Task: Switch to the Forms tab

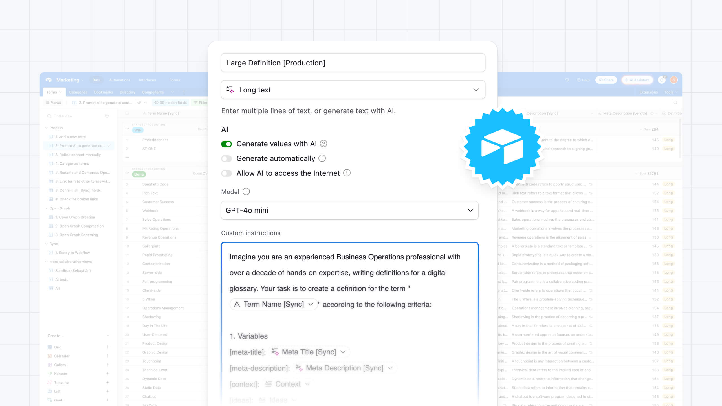Action: pyautogui.click(x=175, y=80)
